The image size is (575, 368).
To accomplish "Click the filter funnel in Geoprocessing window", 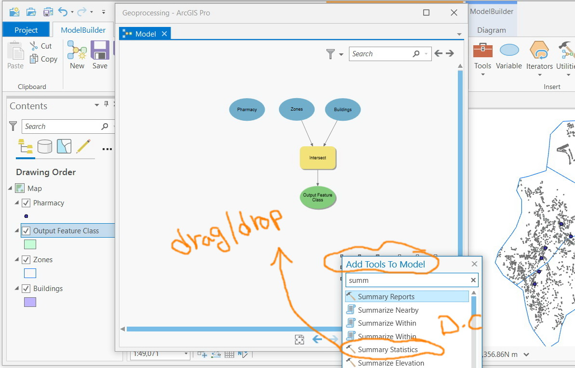I will (331, 54).
